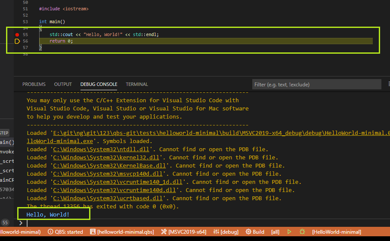
Task: Start debugging with the status bar bug icon
Action: pyautogui.click(x=302, y=232)
